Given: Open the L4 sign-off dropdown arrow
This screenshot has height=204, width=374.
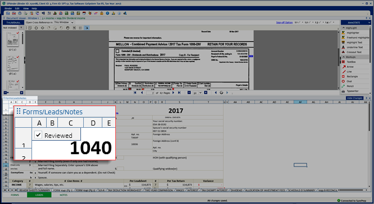Looking at the screenshot, I should click(334, 22).
